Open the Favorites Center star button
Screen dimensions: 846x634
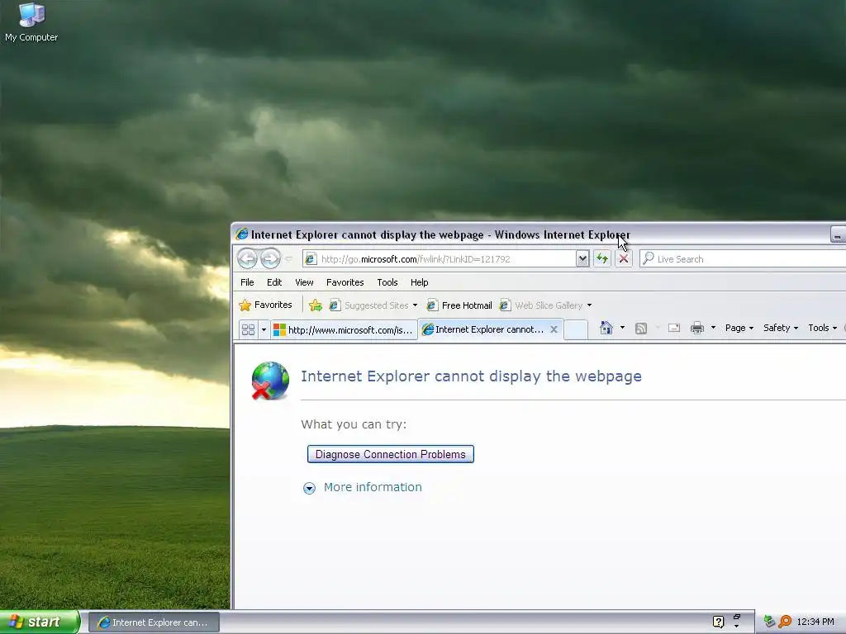(265, 305)
